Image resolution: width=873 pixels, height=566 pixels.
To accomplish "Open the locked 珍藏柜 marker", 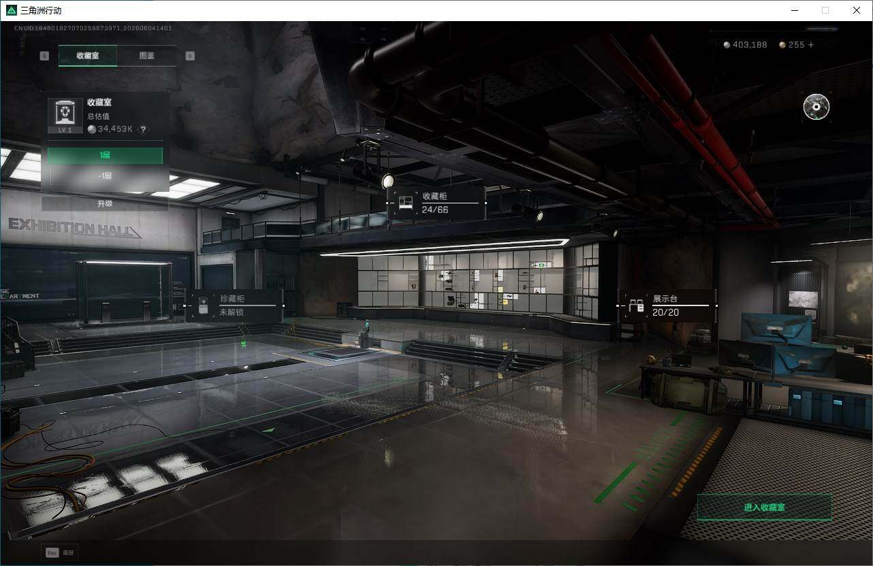I will [235, 305].
